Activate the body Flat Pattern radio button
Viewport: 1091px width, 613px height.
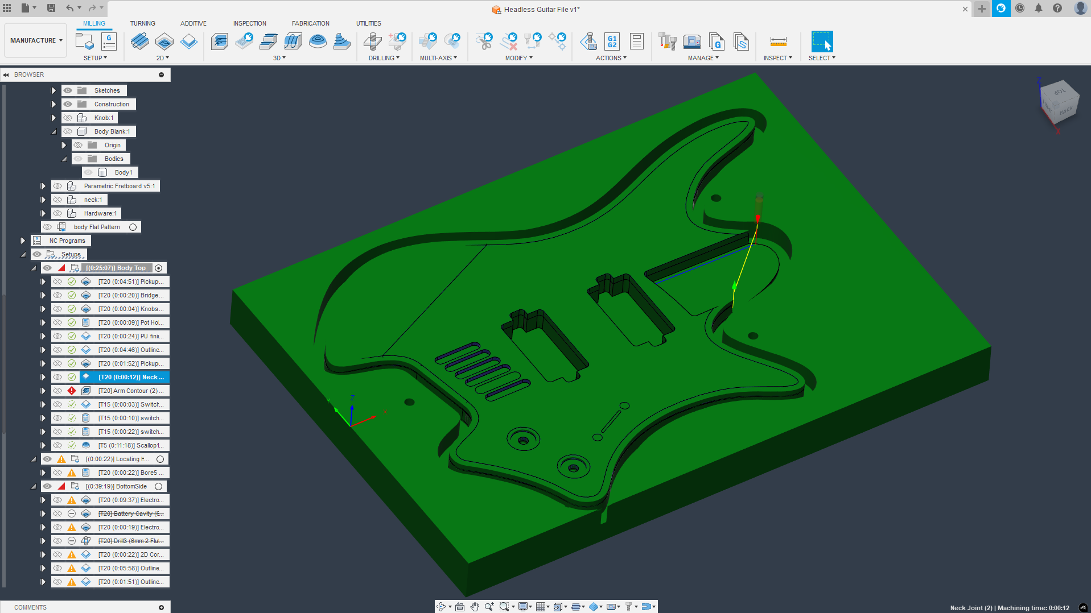(x=133, y=227)
